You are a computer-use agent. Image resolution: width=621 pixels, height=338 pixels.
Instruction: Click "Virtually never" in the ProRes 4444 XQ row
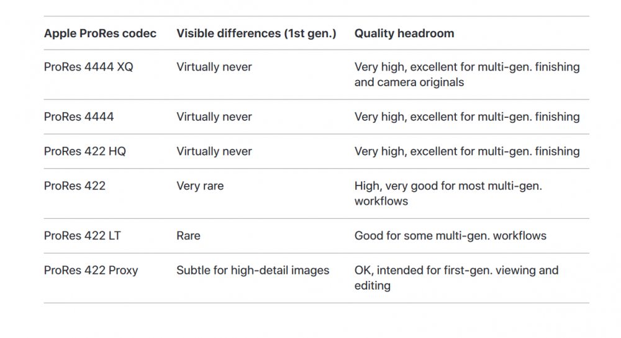point(214,67)
